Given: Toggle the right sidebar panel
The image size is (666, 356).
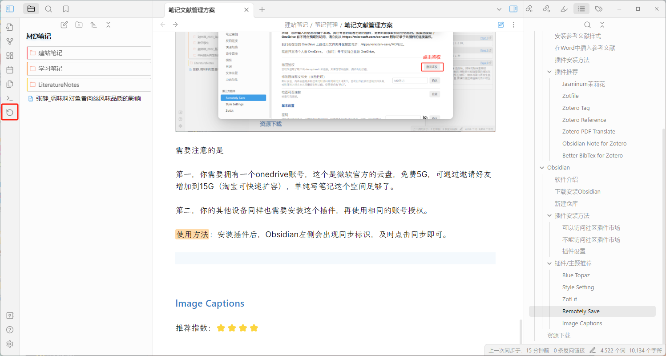Looking at the screenshot, I should 513,9.
